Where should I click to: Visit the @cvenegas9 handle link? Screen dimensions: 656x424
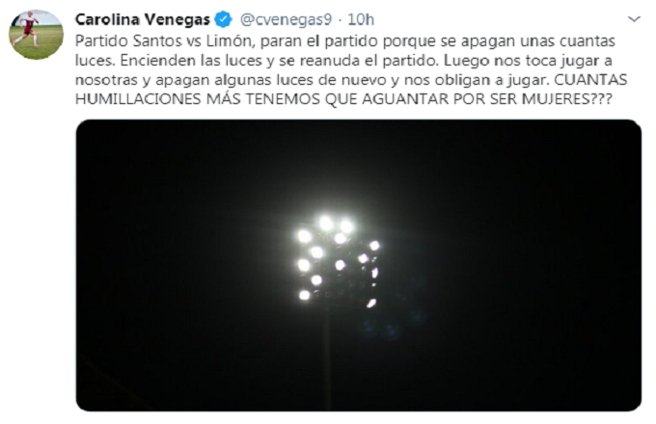click(x=286, y=19)
